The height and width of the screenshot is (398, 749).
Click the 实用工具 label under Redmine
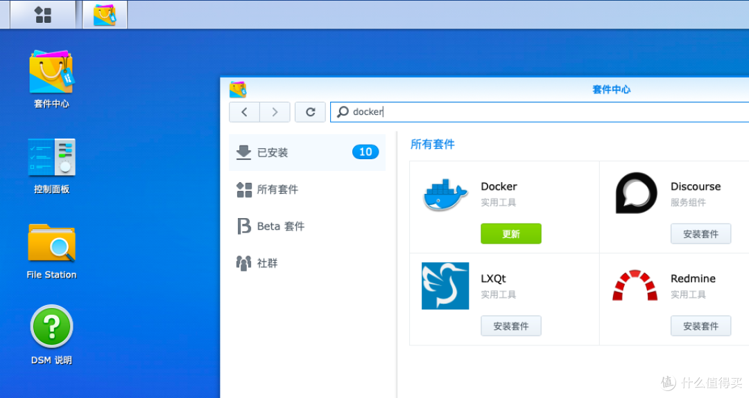(688, 295)
